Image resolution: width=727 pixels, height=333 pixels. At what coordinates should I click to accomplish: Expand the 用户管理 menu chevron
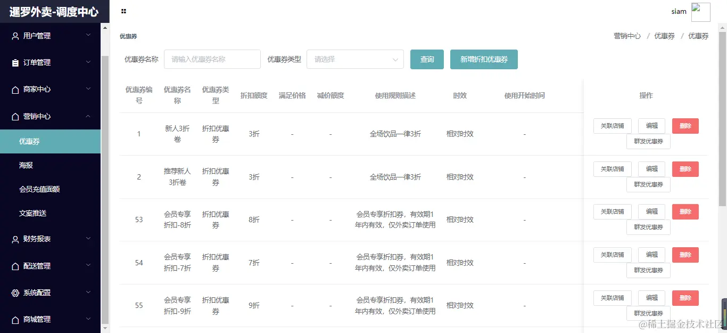click(88, 35)
